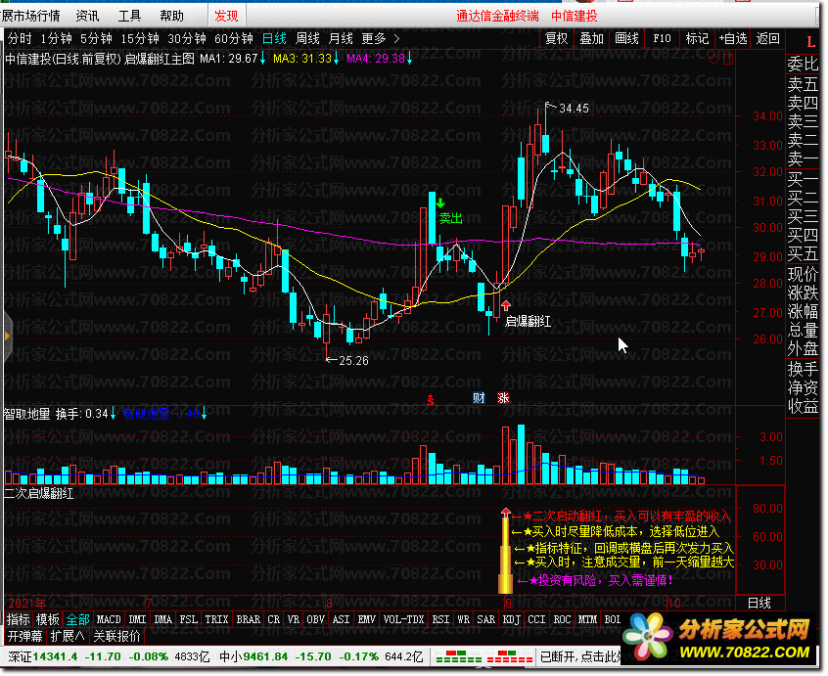Select the 60分钟 period

click(234, 38)
